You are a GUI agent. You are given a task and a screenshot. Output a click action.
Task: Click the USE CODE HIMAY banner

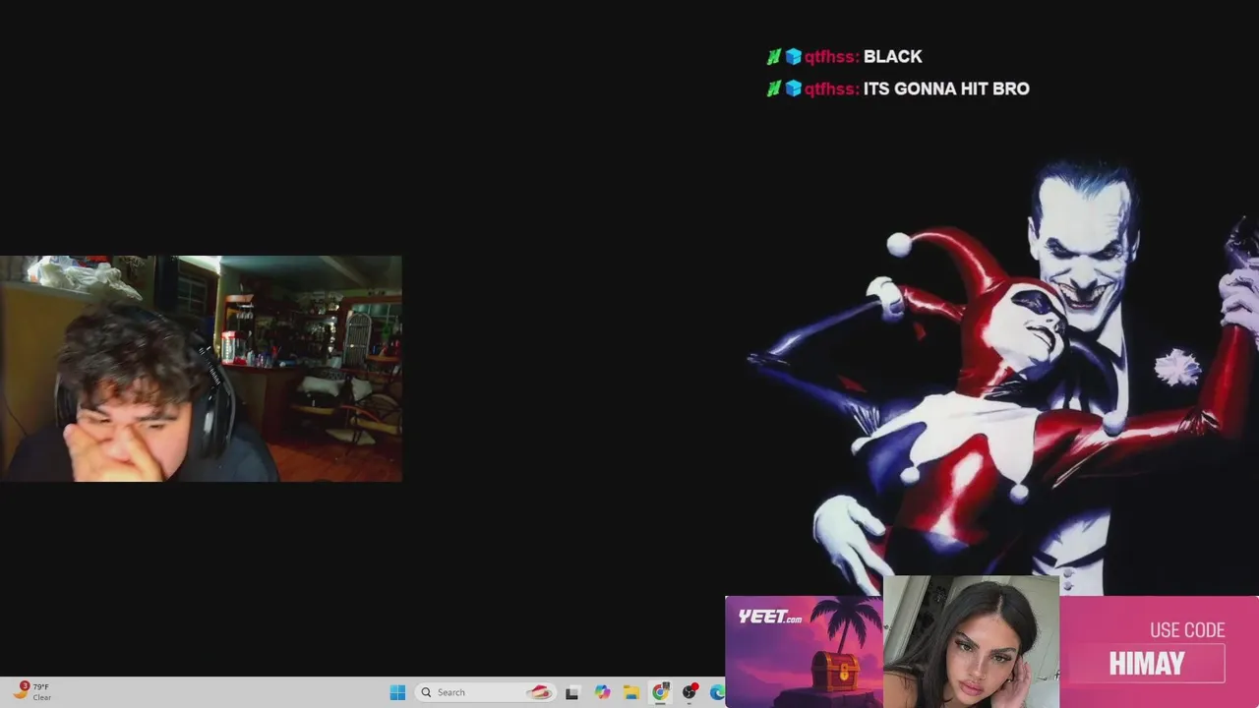[1159, 651]
